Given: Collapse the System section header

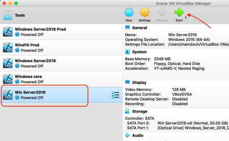Looking at the screenshot, I should [139, 52].
